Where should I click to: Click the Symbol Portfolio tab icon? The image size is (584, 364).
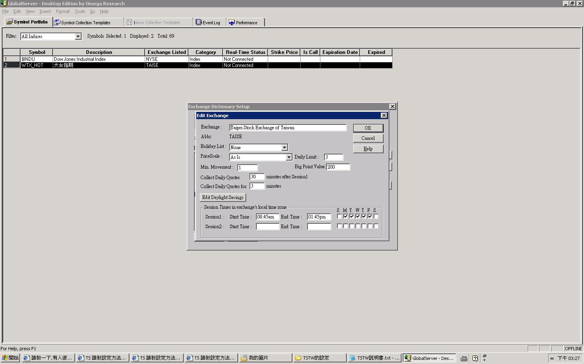click(x=9, y=22)
